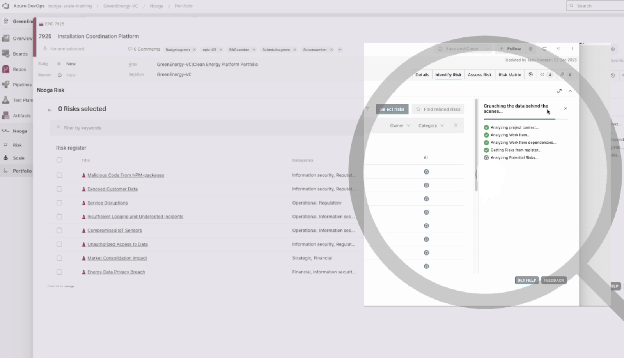The width and height of the screenshot is (624, 358).
Task: Open the No one selected assignee picker
Action: pos(64,49)
